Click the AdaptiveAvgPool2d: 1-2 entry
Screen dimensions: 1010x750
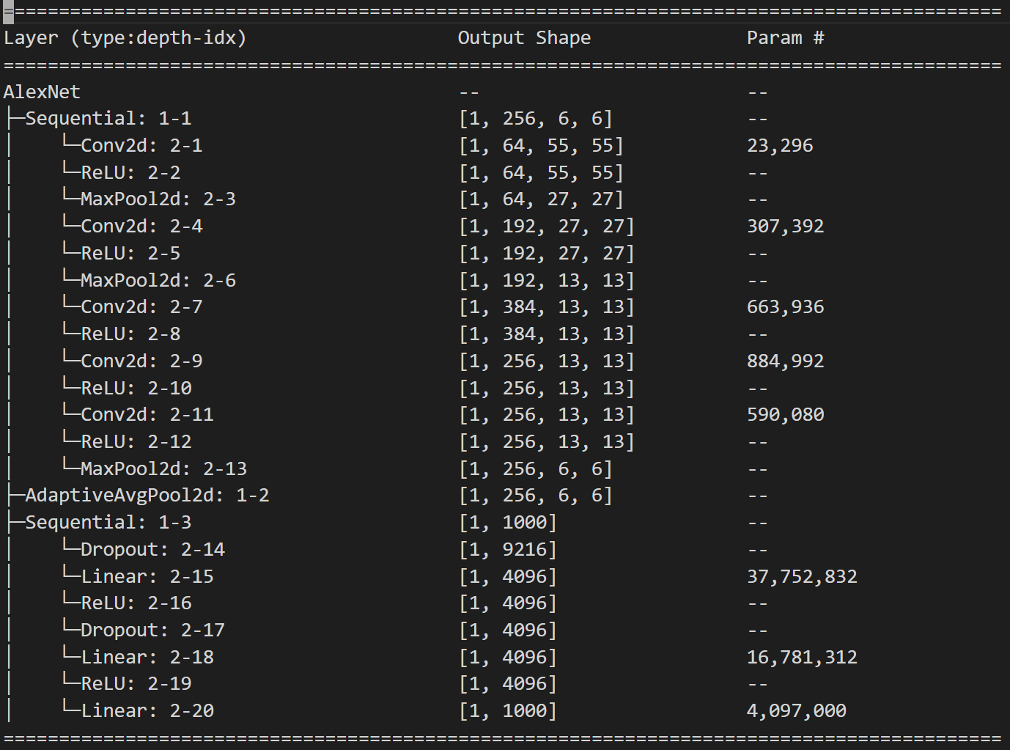pyautogui.click(x=147, y=496)
